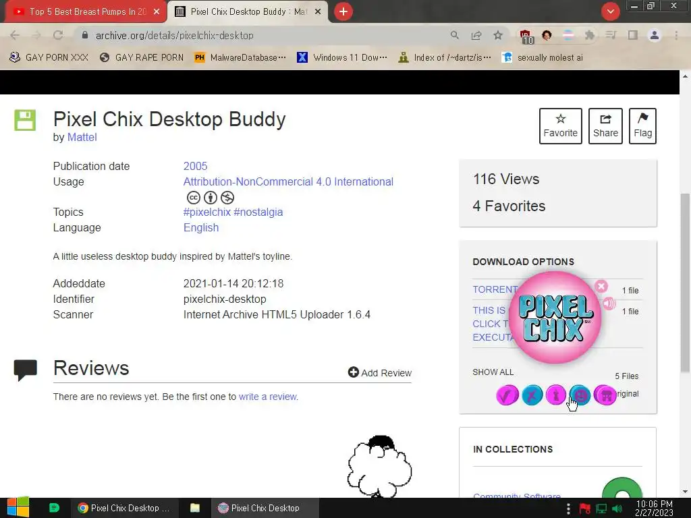Screen dimensions: 691x518
Task: Click the cloud sheep desktop pet
Action: click(x=379, y=466)
